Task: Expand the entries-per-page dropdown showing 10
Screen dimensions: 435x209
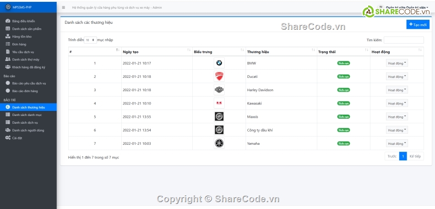Action: (x=90, y=40)
